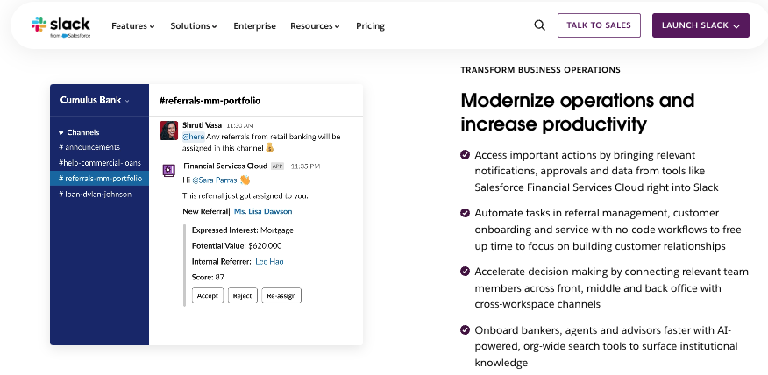Click the @here mention
The image size is (768, 375).
[x=193, y=137]
